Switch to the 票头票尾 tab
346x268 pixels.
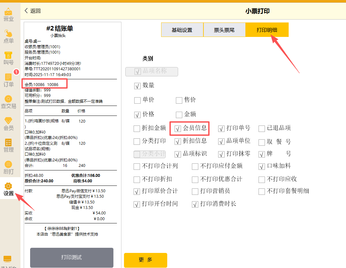click(x=224, y=30)
